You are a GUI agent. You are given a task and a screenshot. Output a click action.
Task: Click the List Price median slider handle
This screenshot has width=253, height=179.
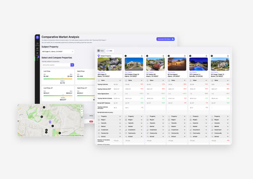coord(63,79)
